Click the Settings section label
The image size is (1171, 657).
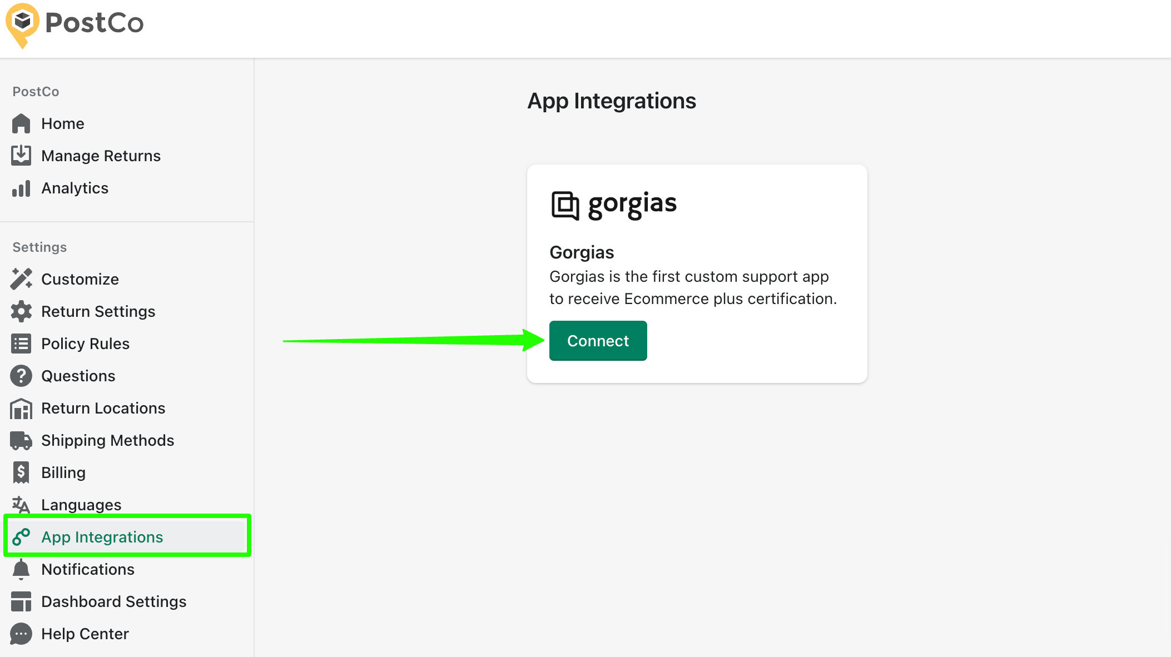39,247
